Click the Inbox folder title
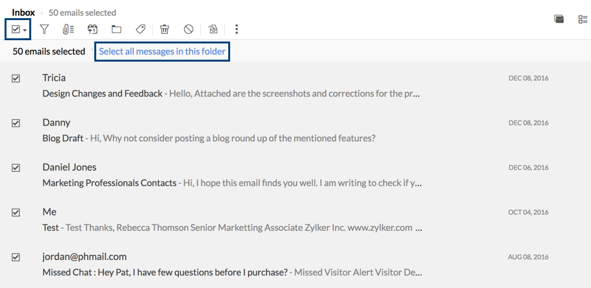The width and height of the screenshot is (591, 288). (x=23, y=12)
